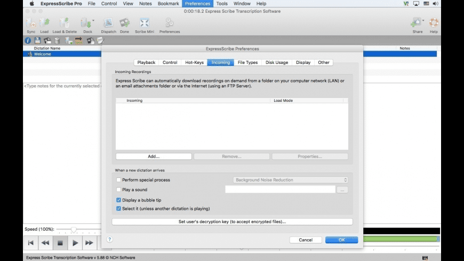Uncheck Select it unless another dictation playing
464x261 pixels.
[x=118, y=208]
